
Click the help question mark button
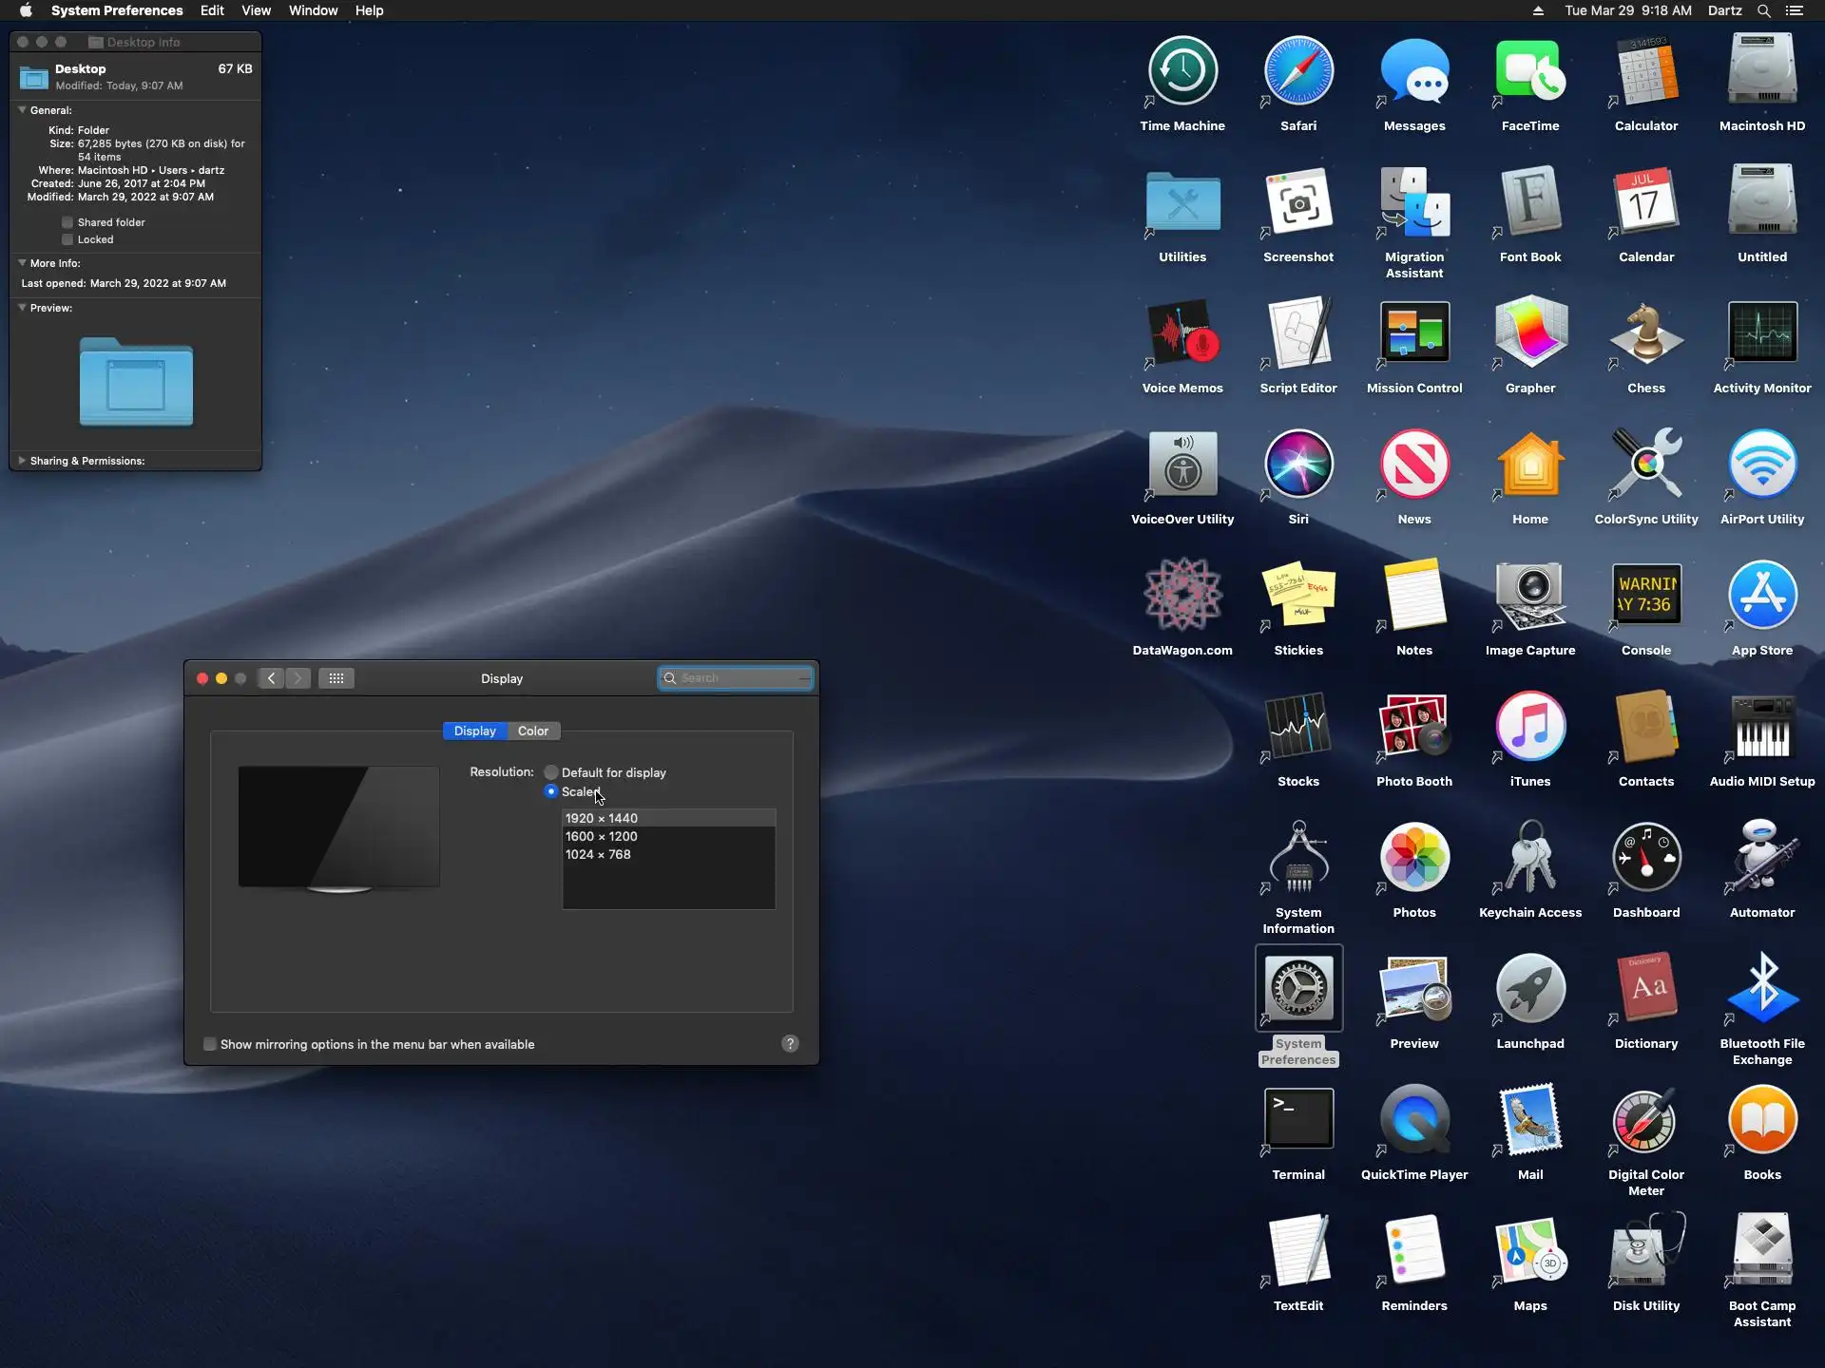(789, 1044)
